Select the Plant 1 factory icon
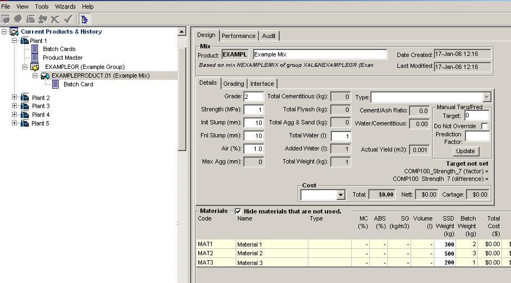This screenshot has height=283, width=511. coord(24,41)
